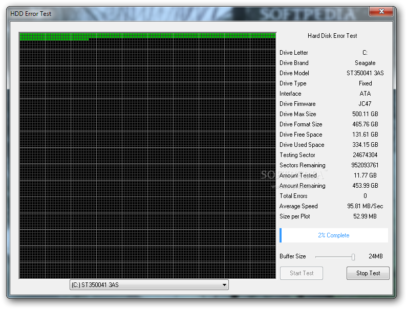Image resolution: width=407 pixels, height=309 pixels.
Task: Click the value 952093761
Action: (365, 165)
